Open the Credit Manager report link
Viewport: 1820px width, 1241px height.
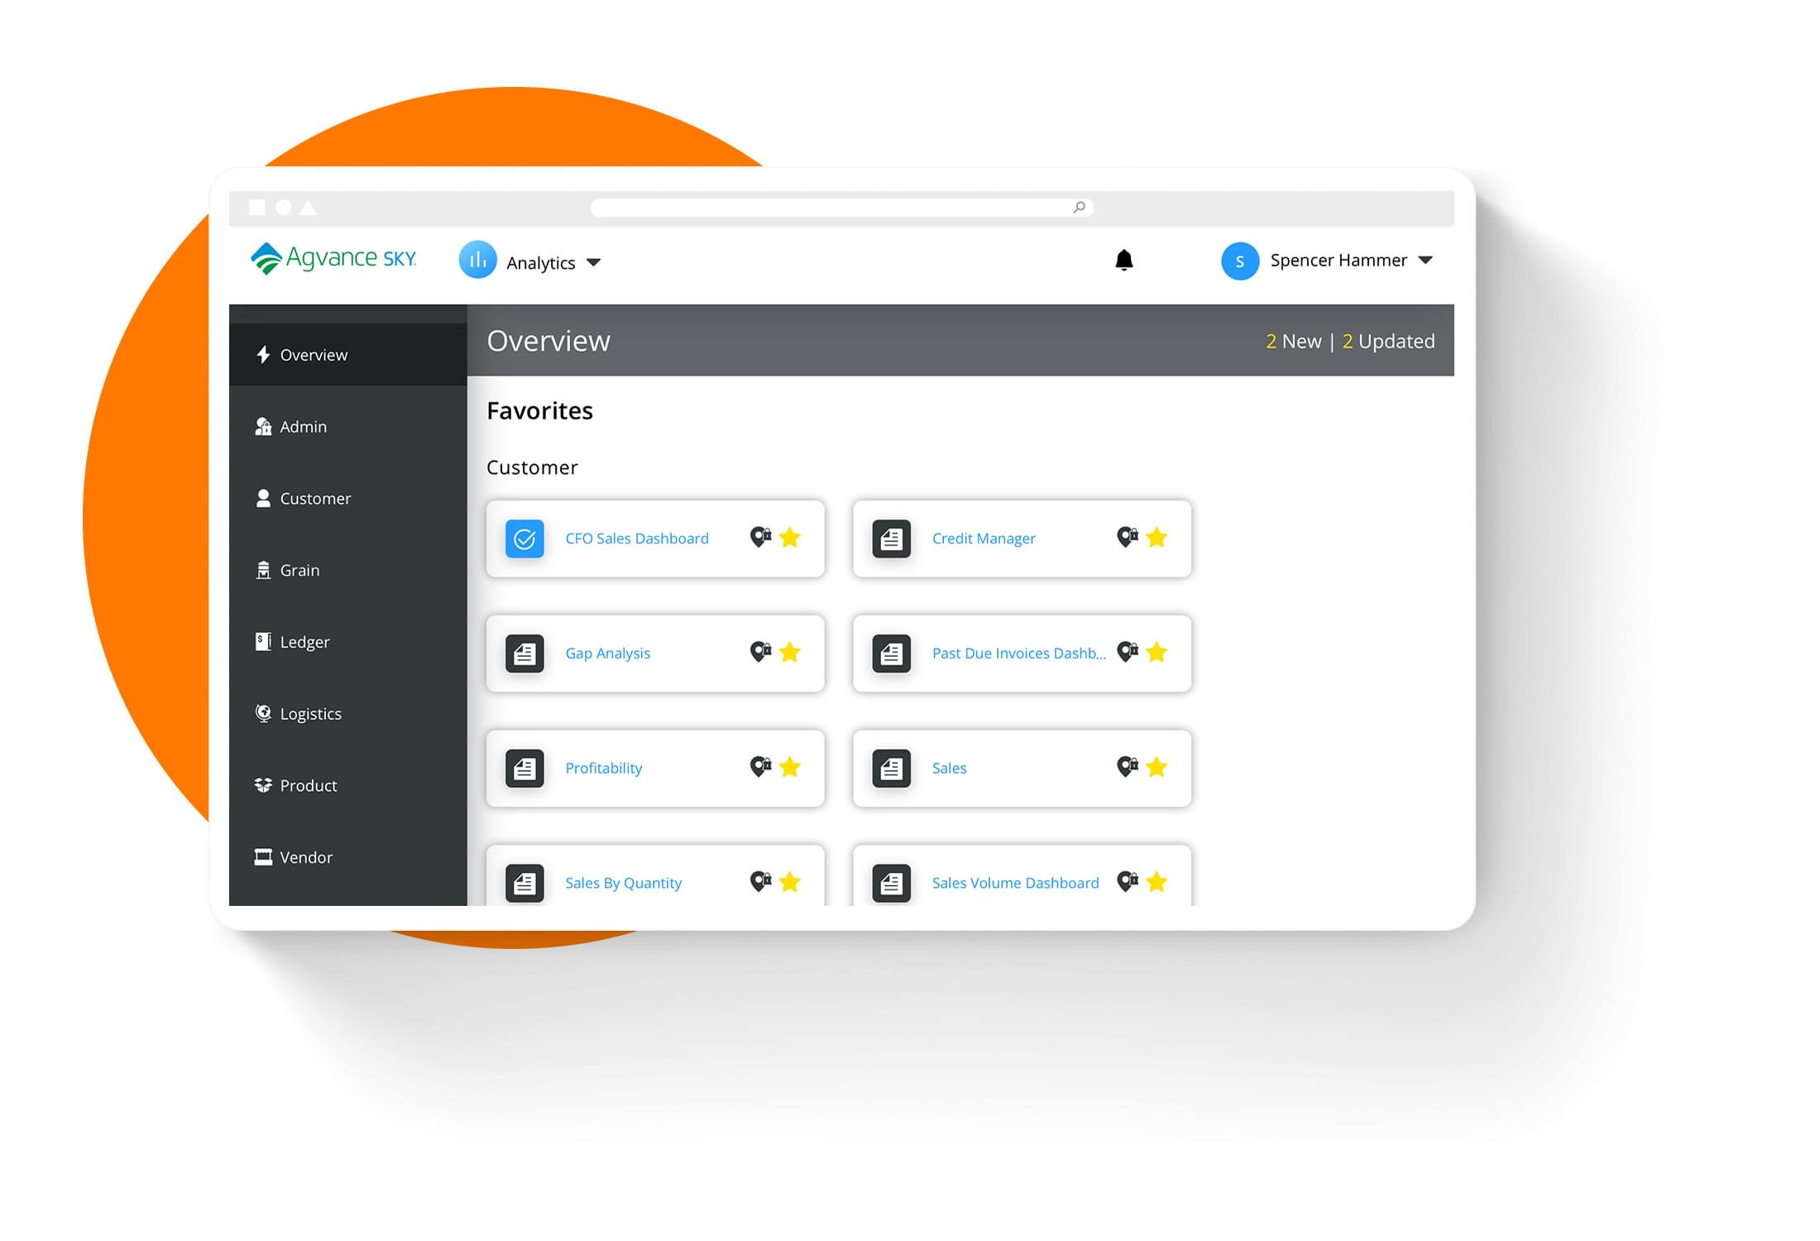click(984, 539)
